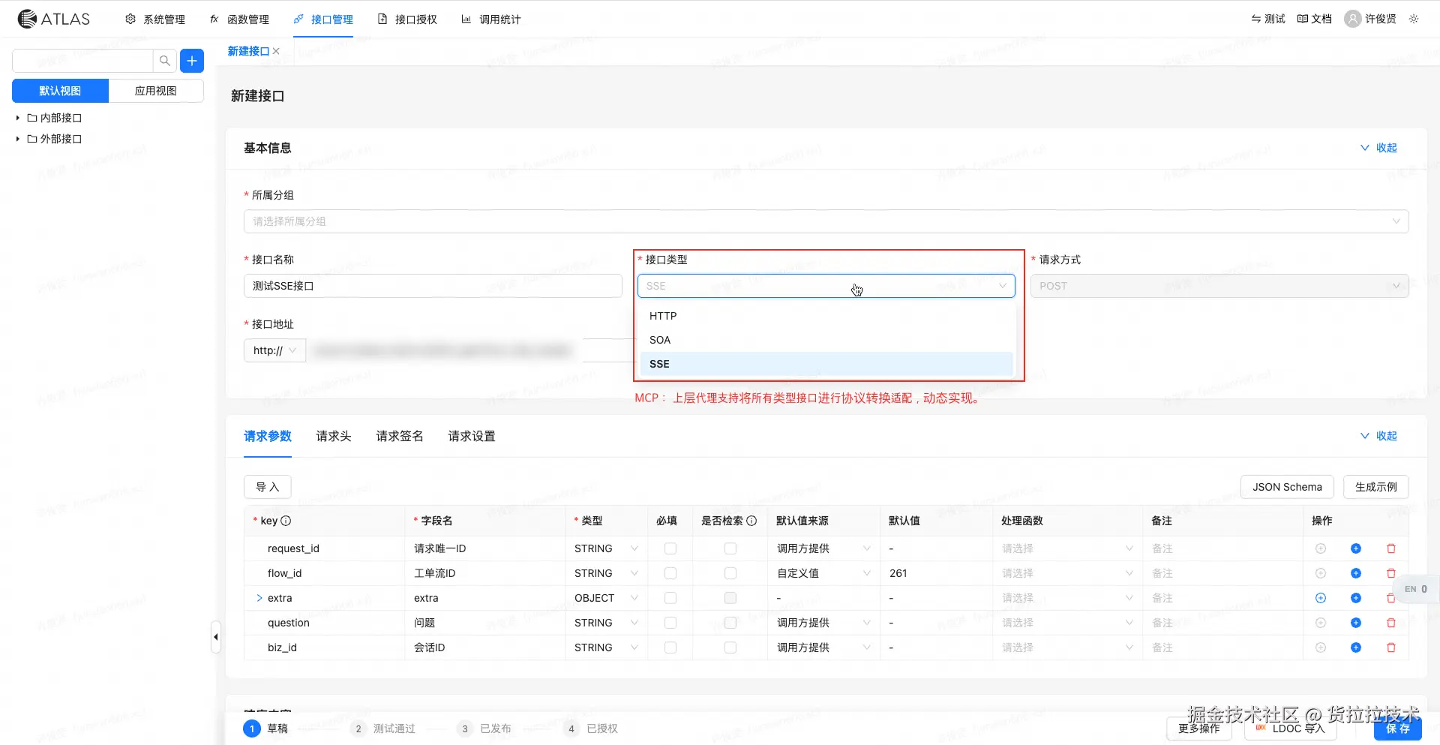Open the 文档 documentation with book icon
The height and width of the screenshot is (745, 1440).
pyautogui.click(x=1314, y=19)
